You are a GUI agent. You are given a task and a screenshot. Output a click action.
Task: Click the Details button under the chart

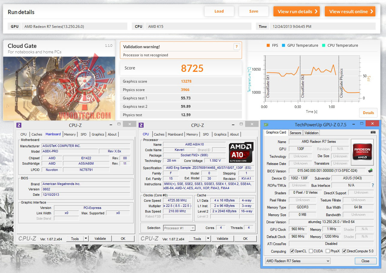[368, 113]
